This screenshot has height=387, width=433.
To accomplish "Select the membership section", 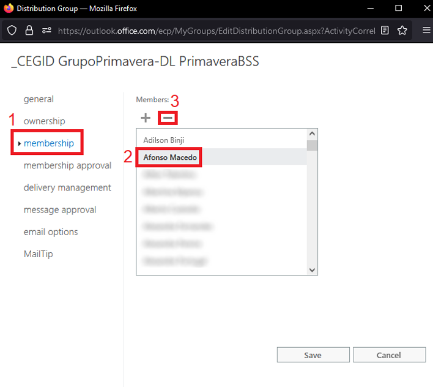I will pos(49,143).
